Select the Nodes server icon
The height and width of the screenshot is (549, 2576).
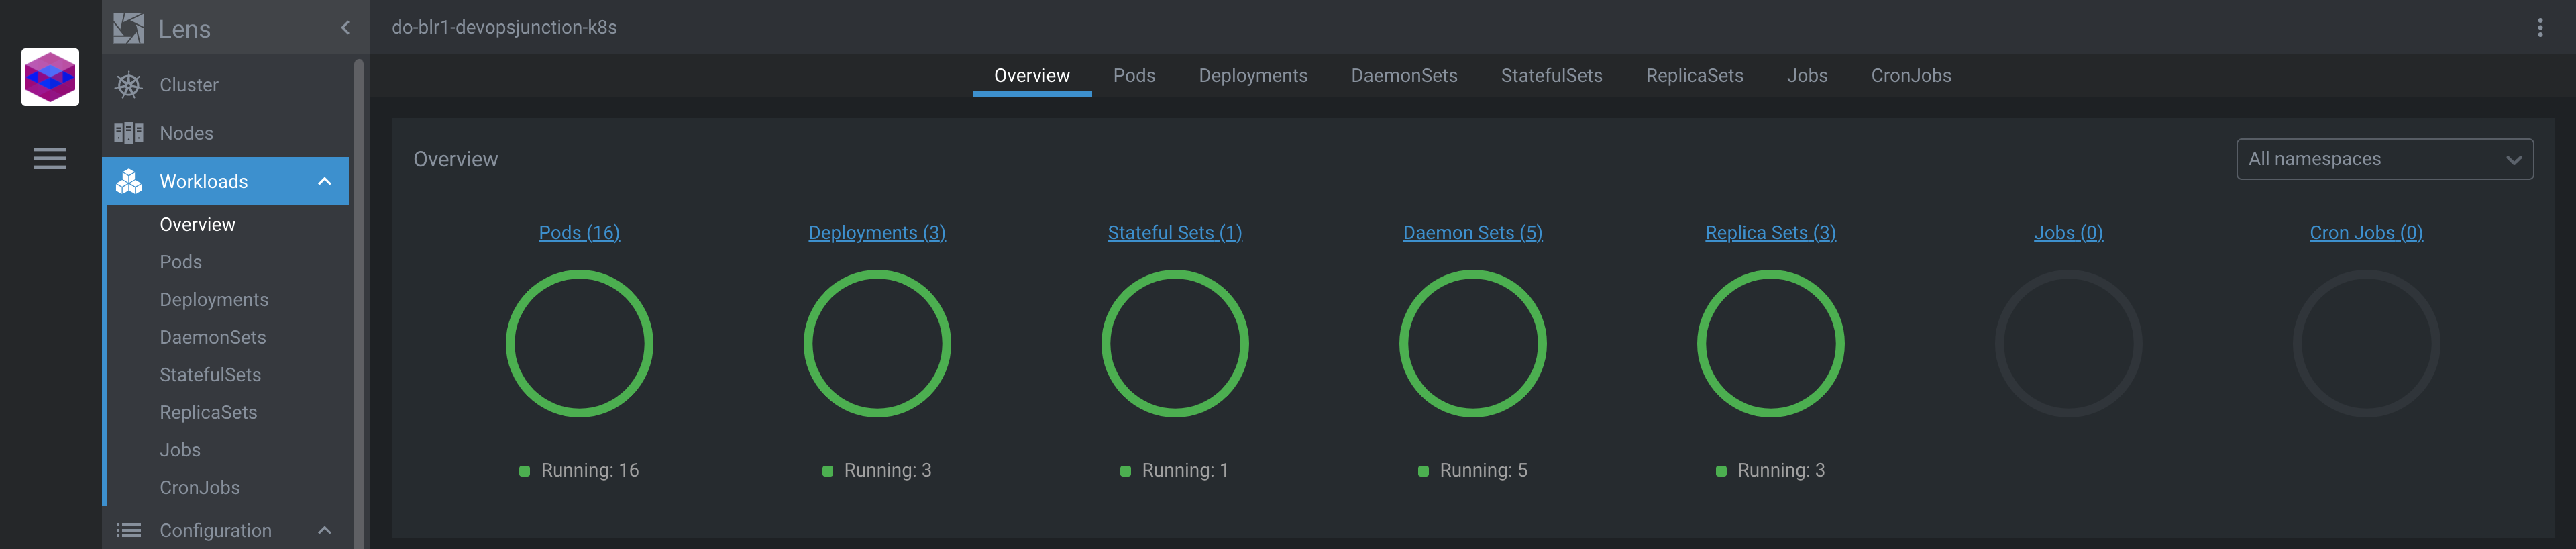pyautogui.click(x=128, y=133)
